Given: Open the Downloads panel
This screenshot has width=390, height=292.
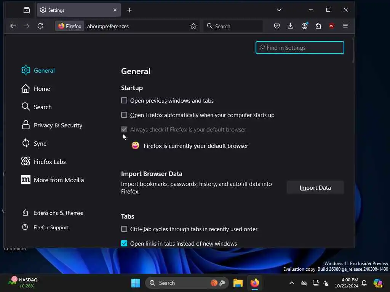Looking at the screenshot, I should pyautogui.click(x=290, y=26).
